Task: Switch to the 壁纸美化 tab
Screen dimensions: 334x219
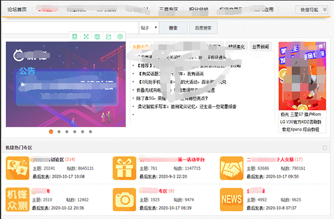Action: click(236, 46)
